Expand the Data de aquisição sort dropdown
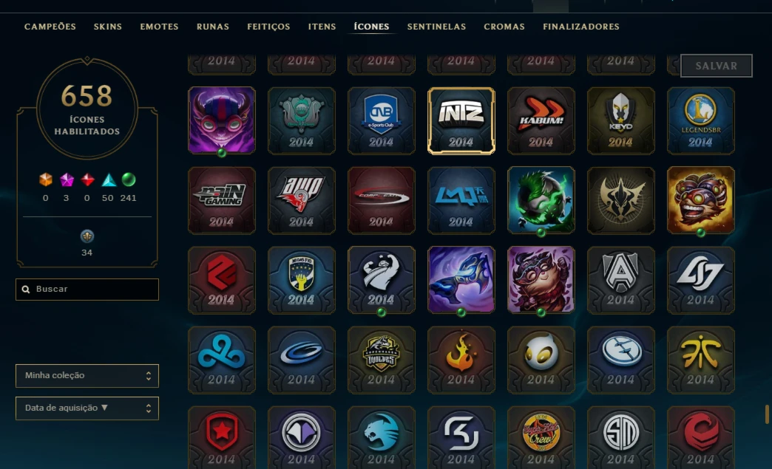Viewport: 772px width, 469px height. (87, 408)
